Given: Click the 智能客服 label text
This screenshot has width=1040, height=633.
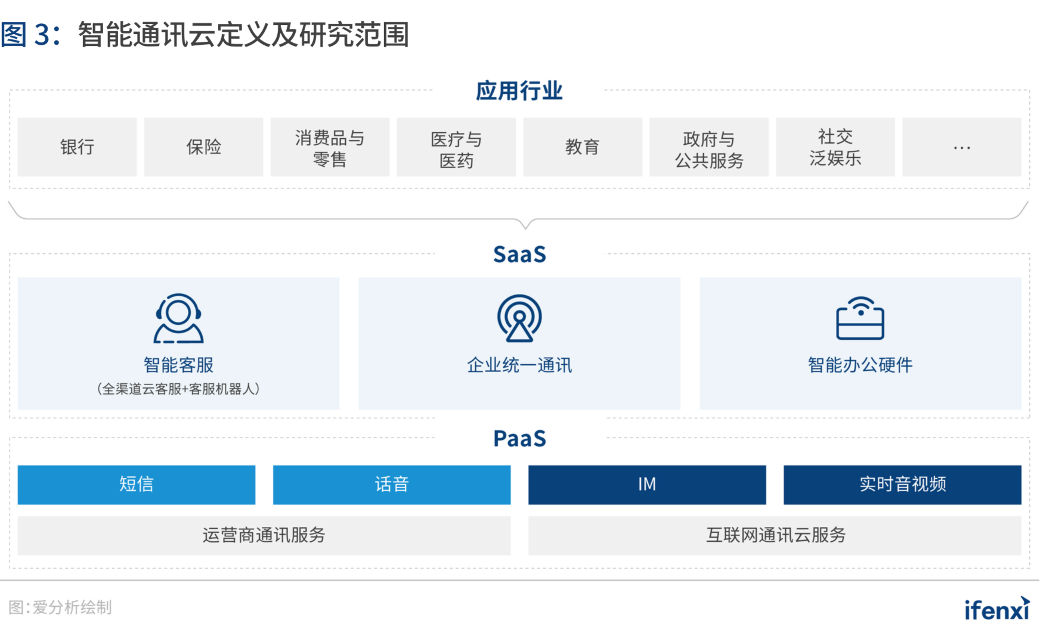Looking at the screenshot, I should coord(178,365).
